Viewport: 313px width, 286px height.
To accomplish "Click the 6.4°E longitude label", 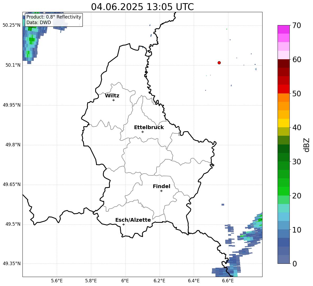I will point(194,281).
